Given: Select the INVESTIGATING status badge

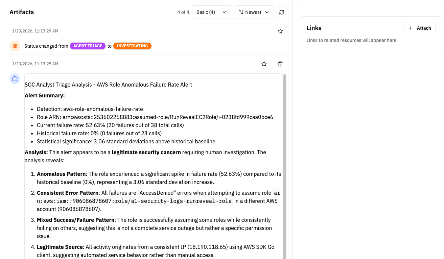Looking at the screenshot, I should [132, 46].
